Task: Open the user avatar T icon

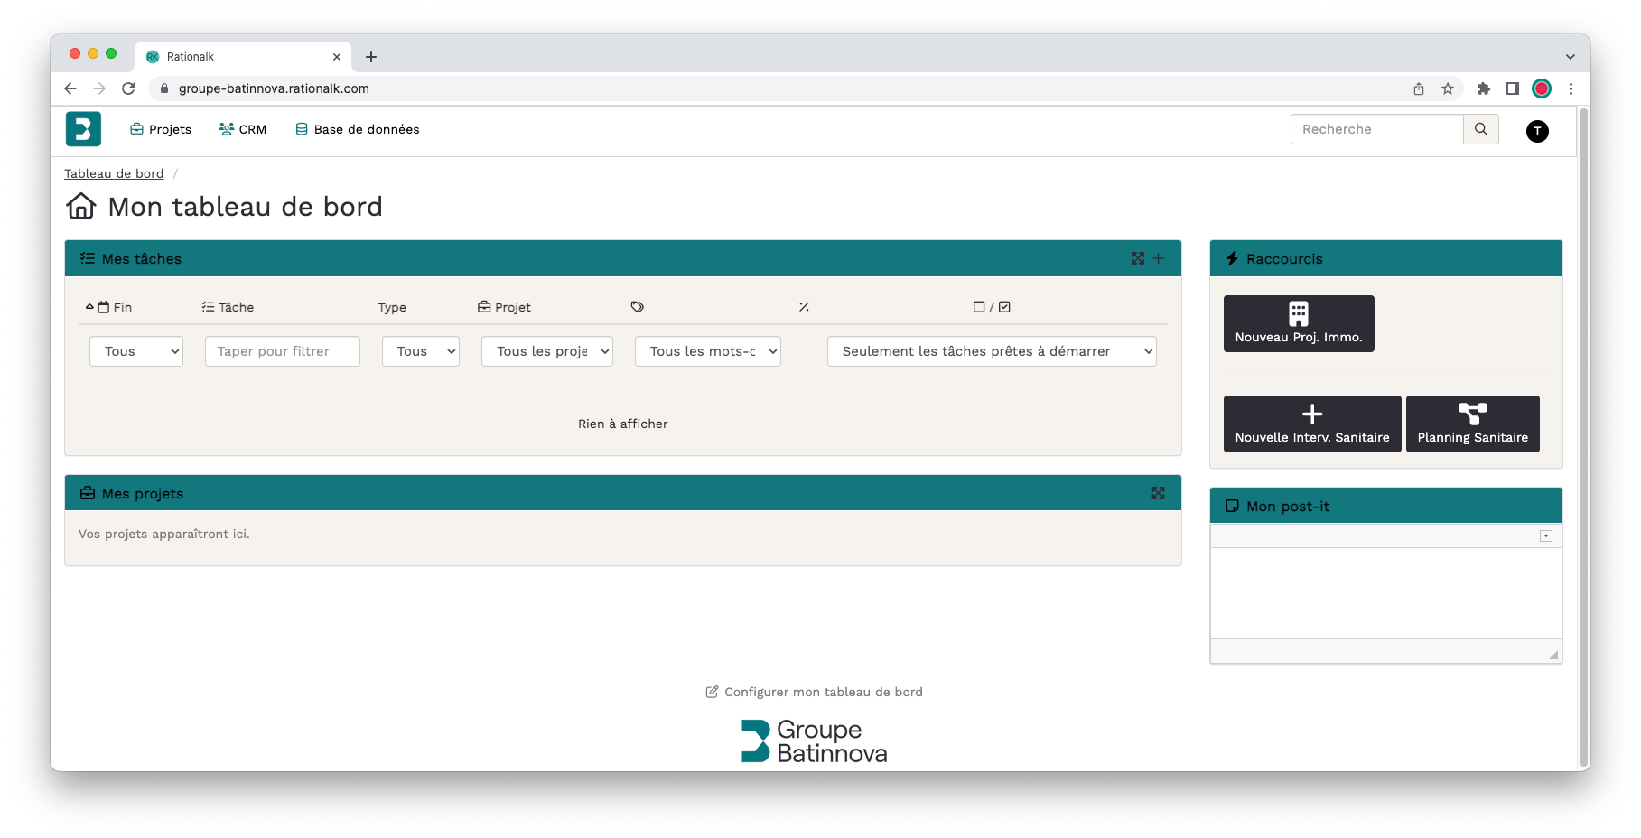Action: click(x=1537, y=131)
